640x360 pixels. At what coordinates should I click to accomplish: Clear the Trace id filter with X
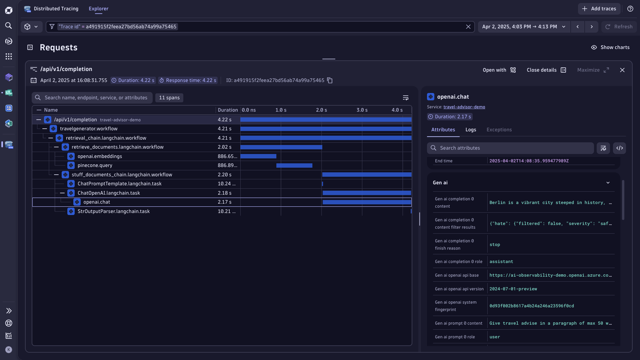coord(468,27)
